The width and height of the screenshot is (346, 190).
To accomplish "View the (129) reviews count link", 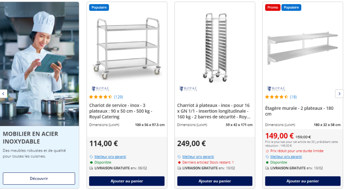I will [119, 97].
